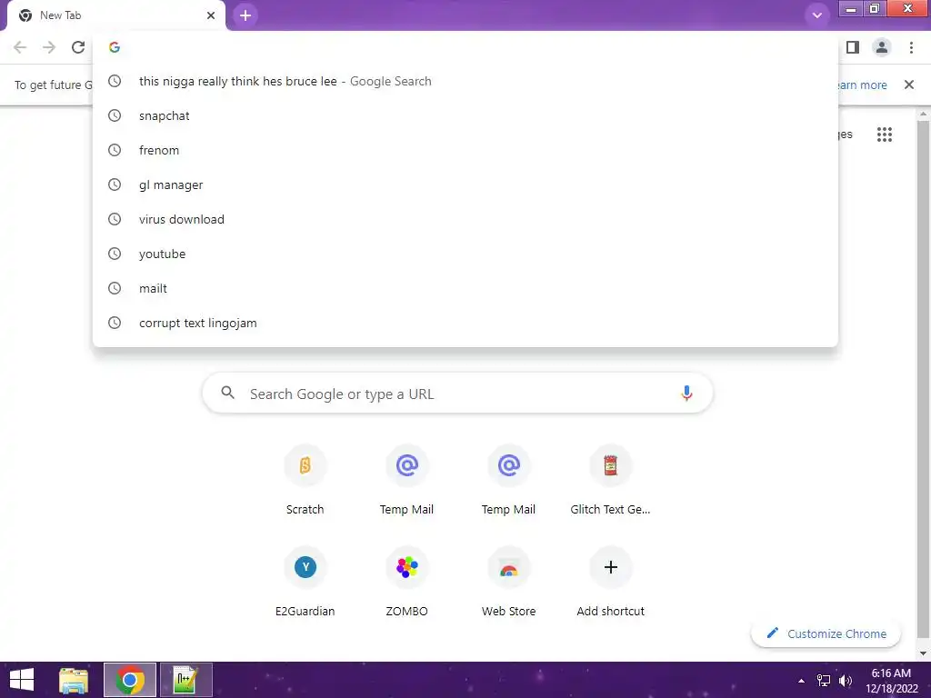
Task: Pick the youtube suggestion
Action: (465, 254)
